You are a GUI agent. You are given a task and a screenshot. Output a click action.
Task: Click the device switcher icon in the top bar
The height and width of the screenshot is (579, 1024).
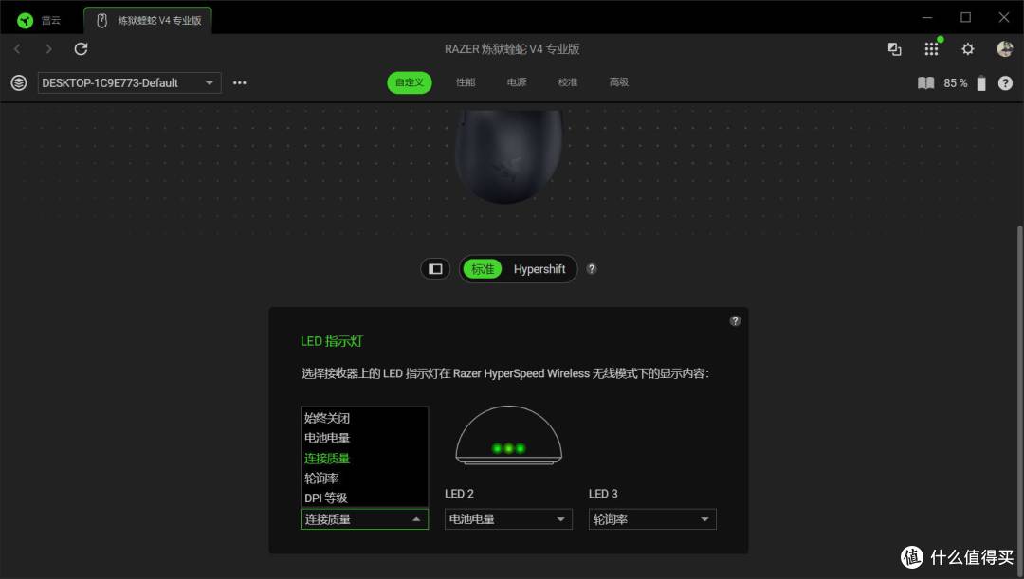(x=894, y=48)
